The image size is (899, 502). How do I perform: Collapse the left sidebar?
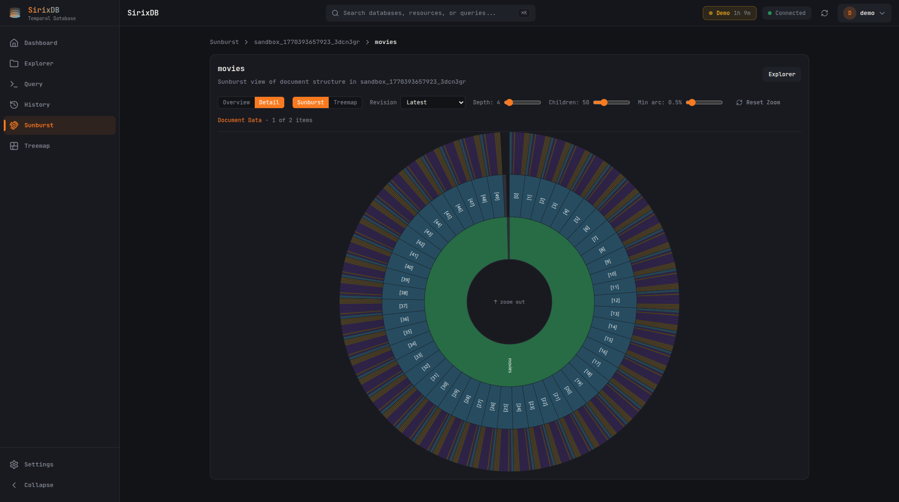click(38, 485)
